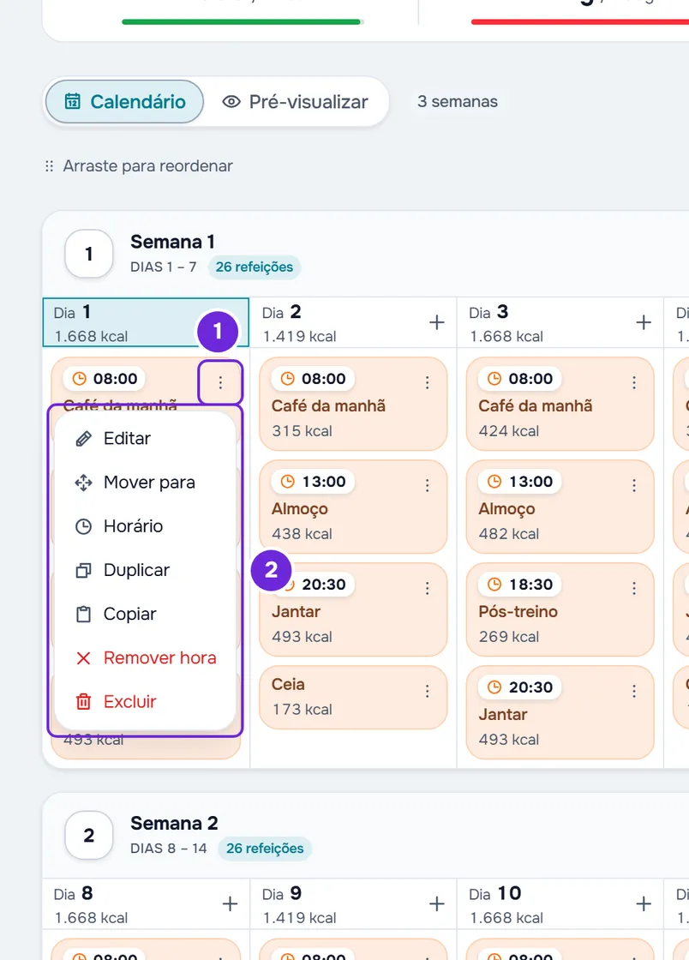This screenshot has height=960, width=689.
Task: Add a meal to Dia 10
Action: 643,903
